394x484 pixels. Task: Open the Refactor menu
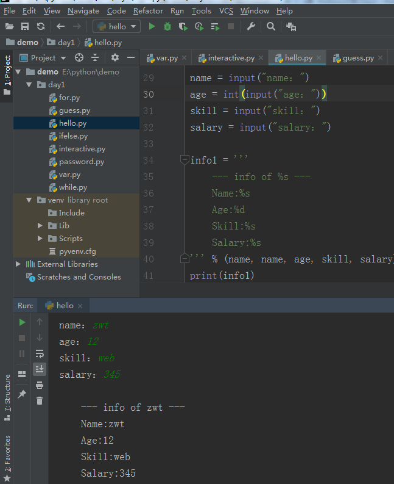click(x=148, y=11)
